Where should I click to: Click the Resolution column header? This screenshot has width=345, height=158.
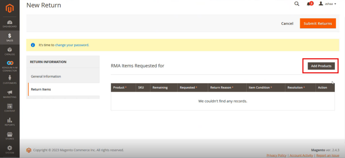[x=300, y=88]
